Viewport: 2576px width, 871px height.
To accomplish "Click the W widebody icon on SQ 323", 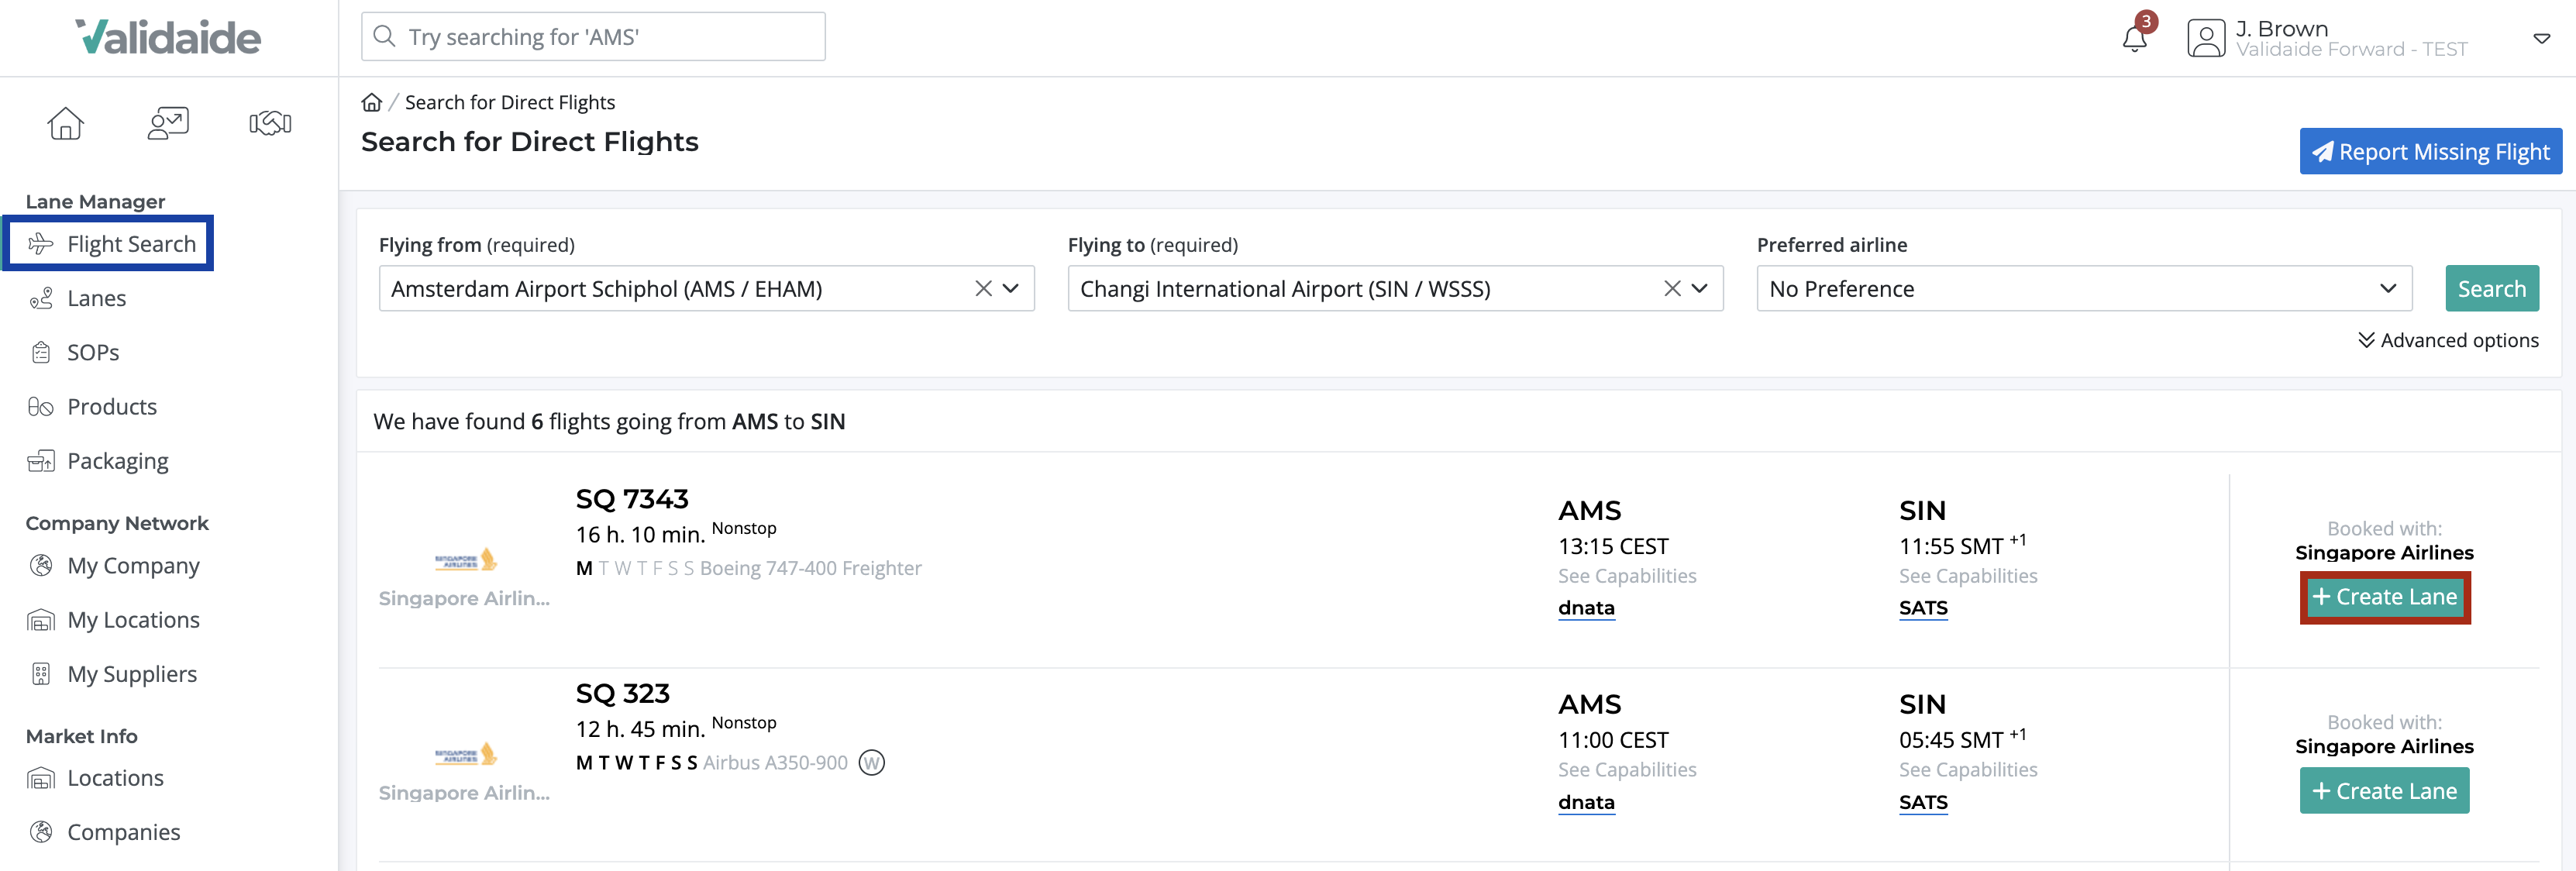I will 872,762.
